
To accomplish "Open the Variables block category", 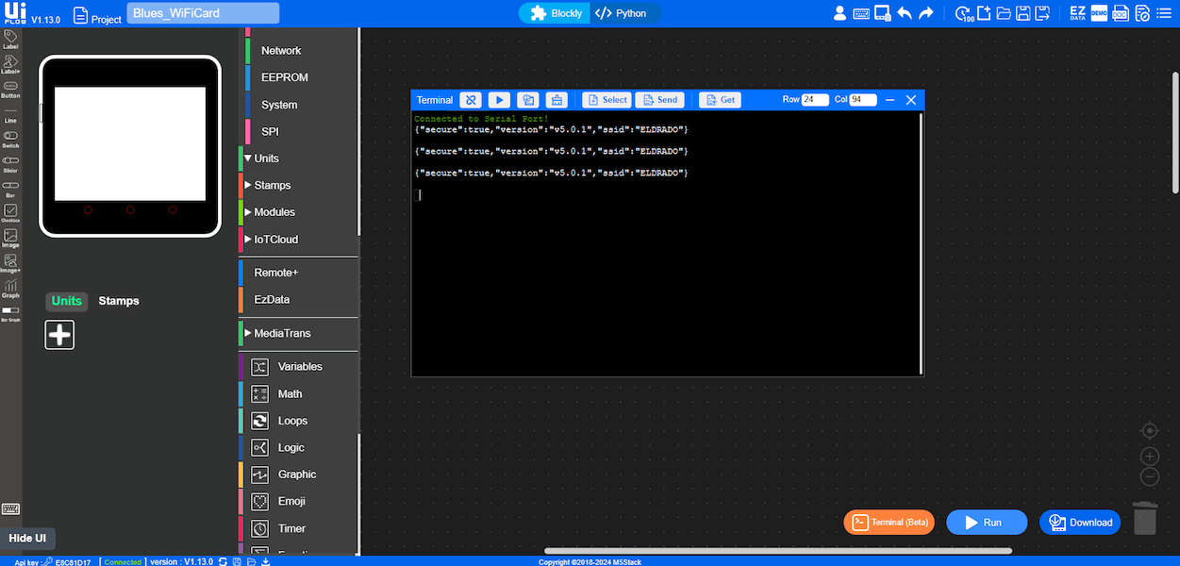I will tap(299, 366).
